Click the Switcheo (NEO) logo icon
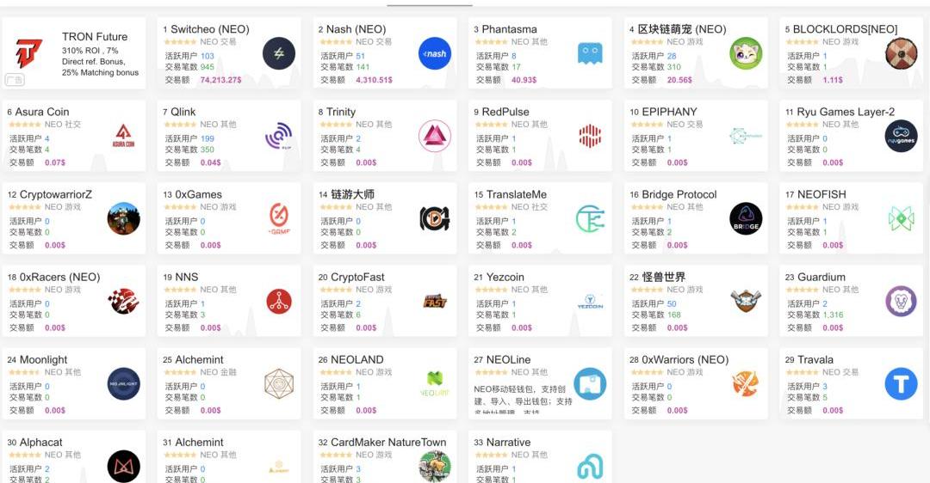This screenshot has height=483, width=930. tap(278, 53)
